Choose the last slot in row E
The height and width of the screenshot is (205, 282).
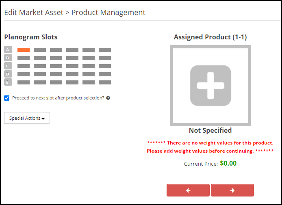click(x=105, y=82)
